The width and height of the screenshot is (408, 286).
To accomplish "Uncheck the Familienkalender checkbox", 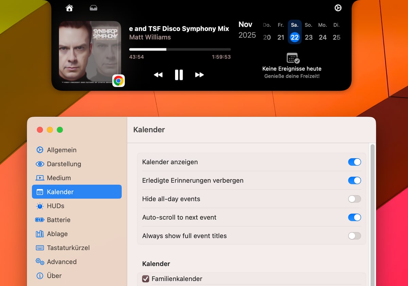I will point(146,279).
